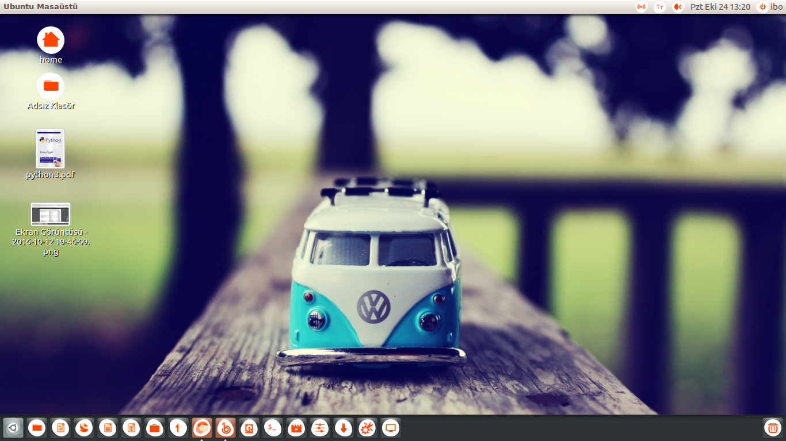Open the video player clapperboard icon in the dock
This screenshot has height=441, width=786.
point(296,428)
